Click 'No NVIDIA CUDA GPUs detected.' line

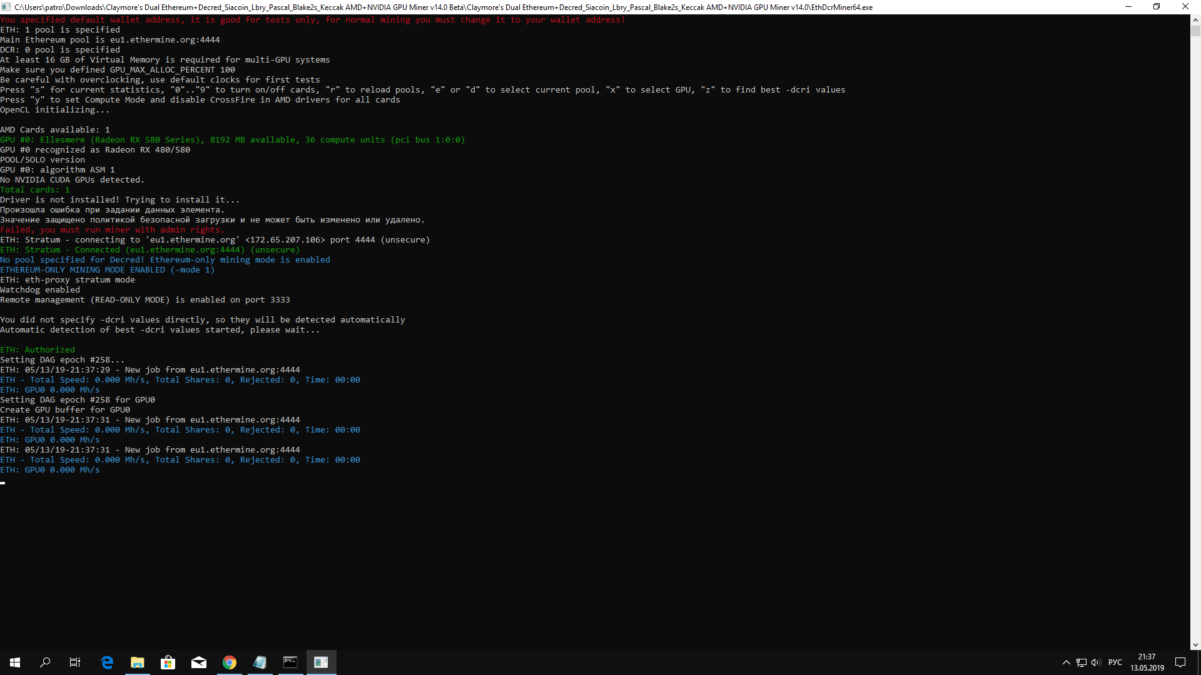(73, 180)
